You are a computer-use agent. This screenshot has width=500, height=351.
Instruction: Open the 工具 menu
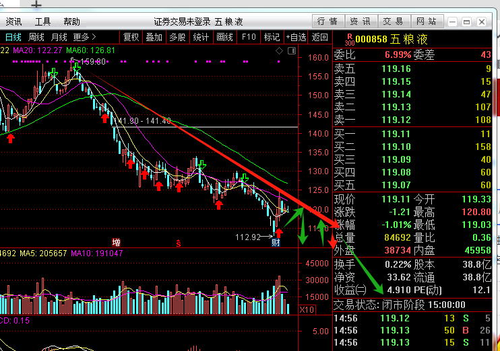click(x=42, y=22)
